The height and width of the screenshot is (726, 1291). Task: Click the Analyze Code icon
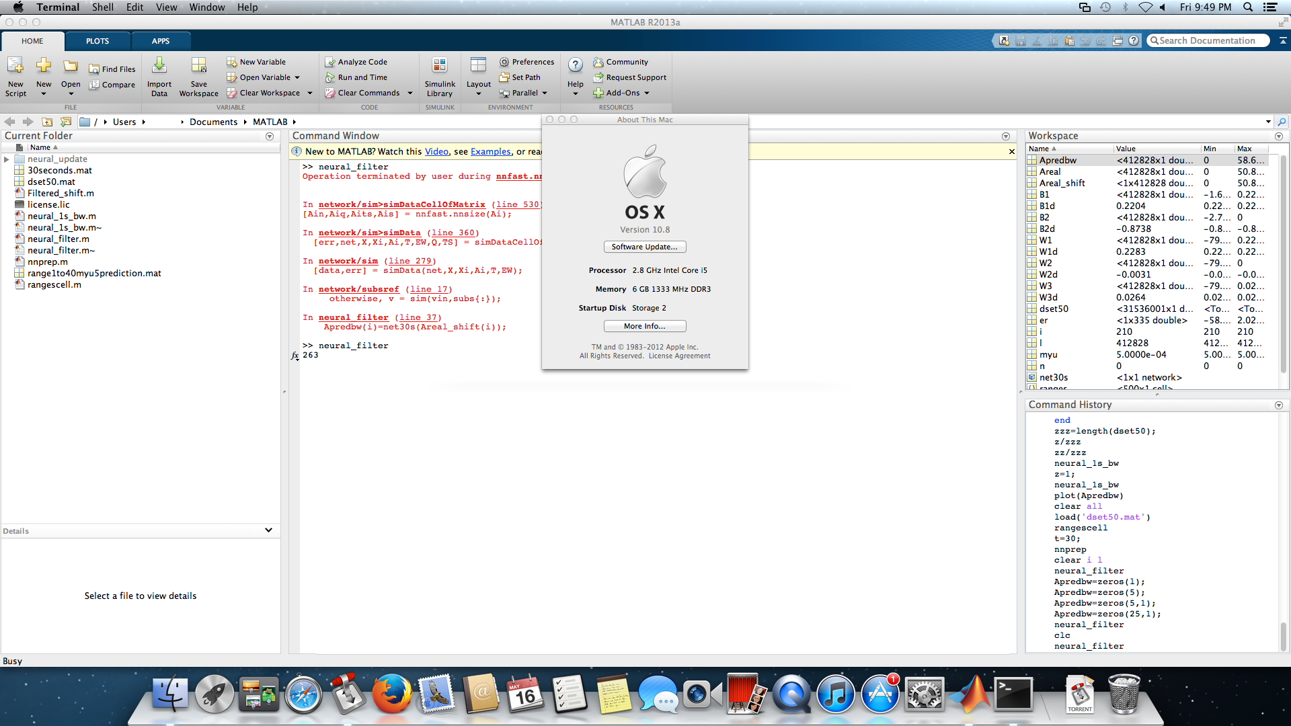tap(330, 62)
